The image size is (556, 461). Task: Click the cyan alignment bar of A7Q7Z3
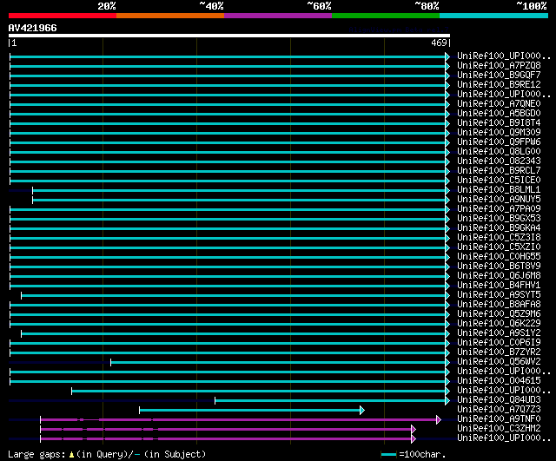250,411
